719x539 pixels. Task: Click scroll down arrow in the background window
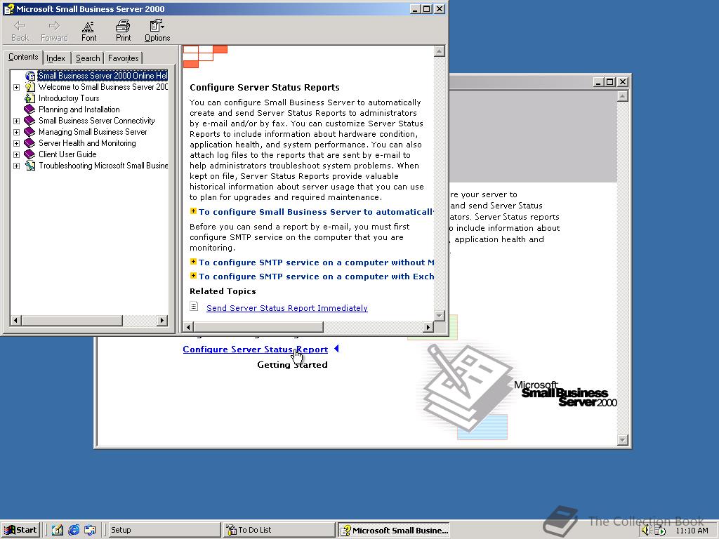point(622,439)
